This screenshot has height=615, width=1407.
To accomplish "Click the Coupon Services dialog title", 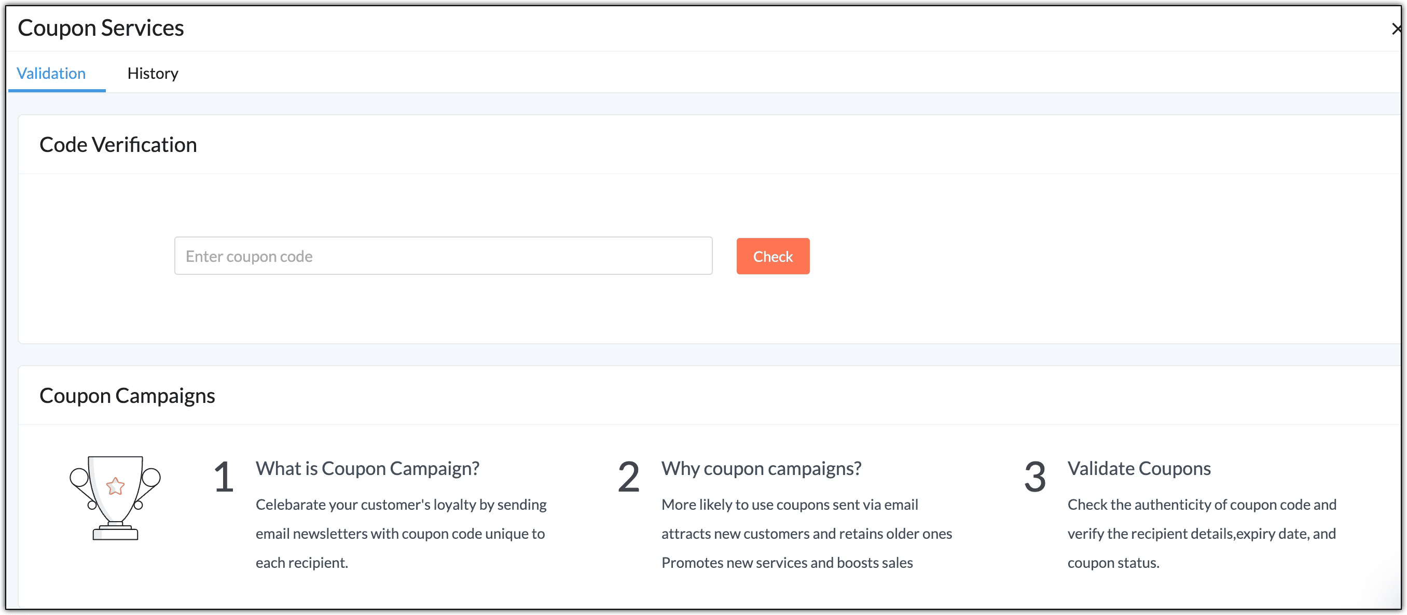I will [x=101, y=28].
